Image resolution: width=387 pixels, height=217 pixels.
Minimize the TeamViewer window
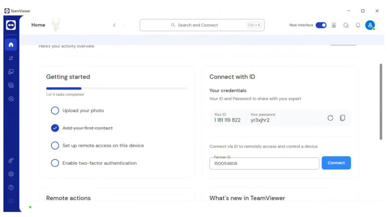click(x=349, y=11)
